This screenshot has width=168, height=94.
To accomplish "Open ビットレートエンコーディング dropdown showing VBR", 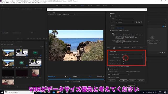I will point(132,55).
